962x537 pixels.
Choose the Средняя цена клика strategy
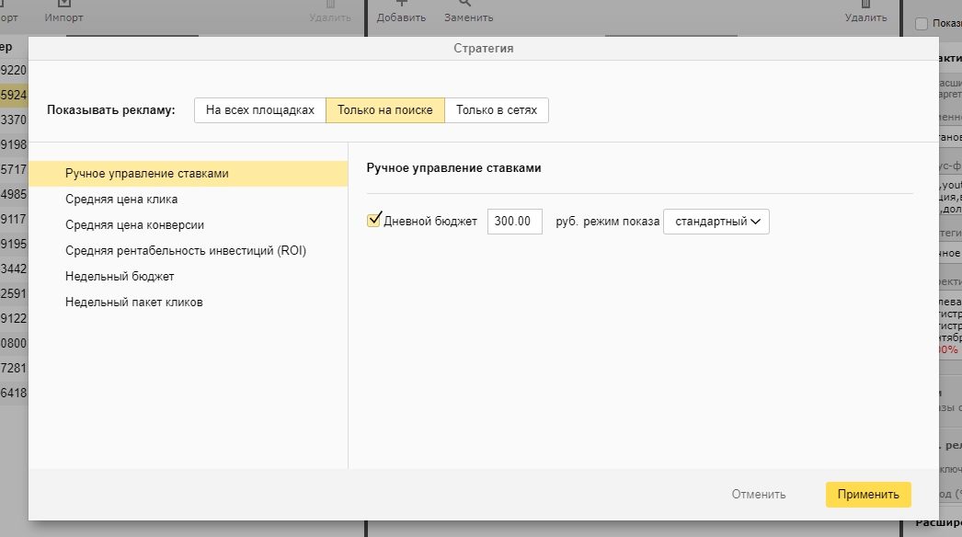pyautogui.click(x=121, y=199)
